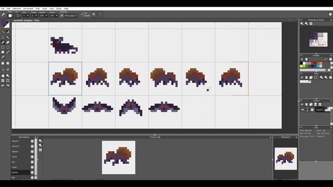Viewport: 333px width, 187px height.
Task: Click the undo arrow icon
Action: click(3, 86)
